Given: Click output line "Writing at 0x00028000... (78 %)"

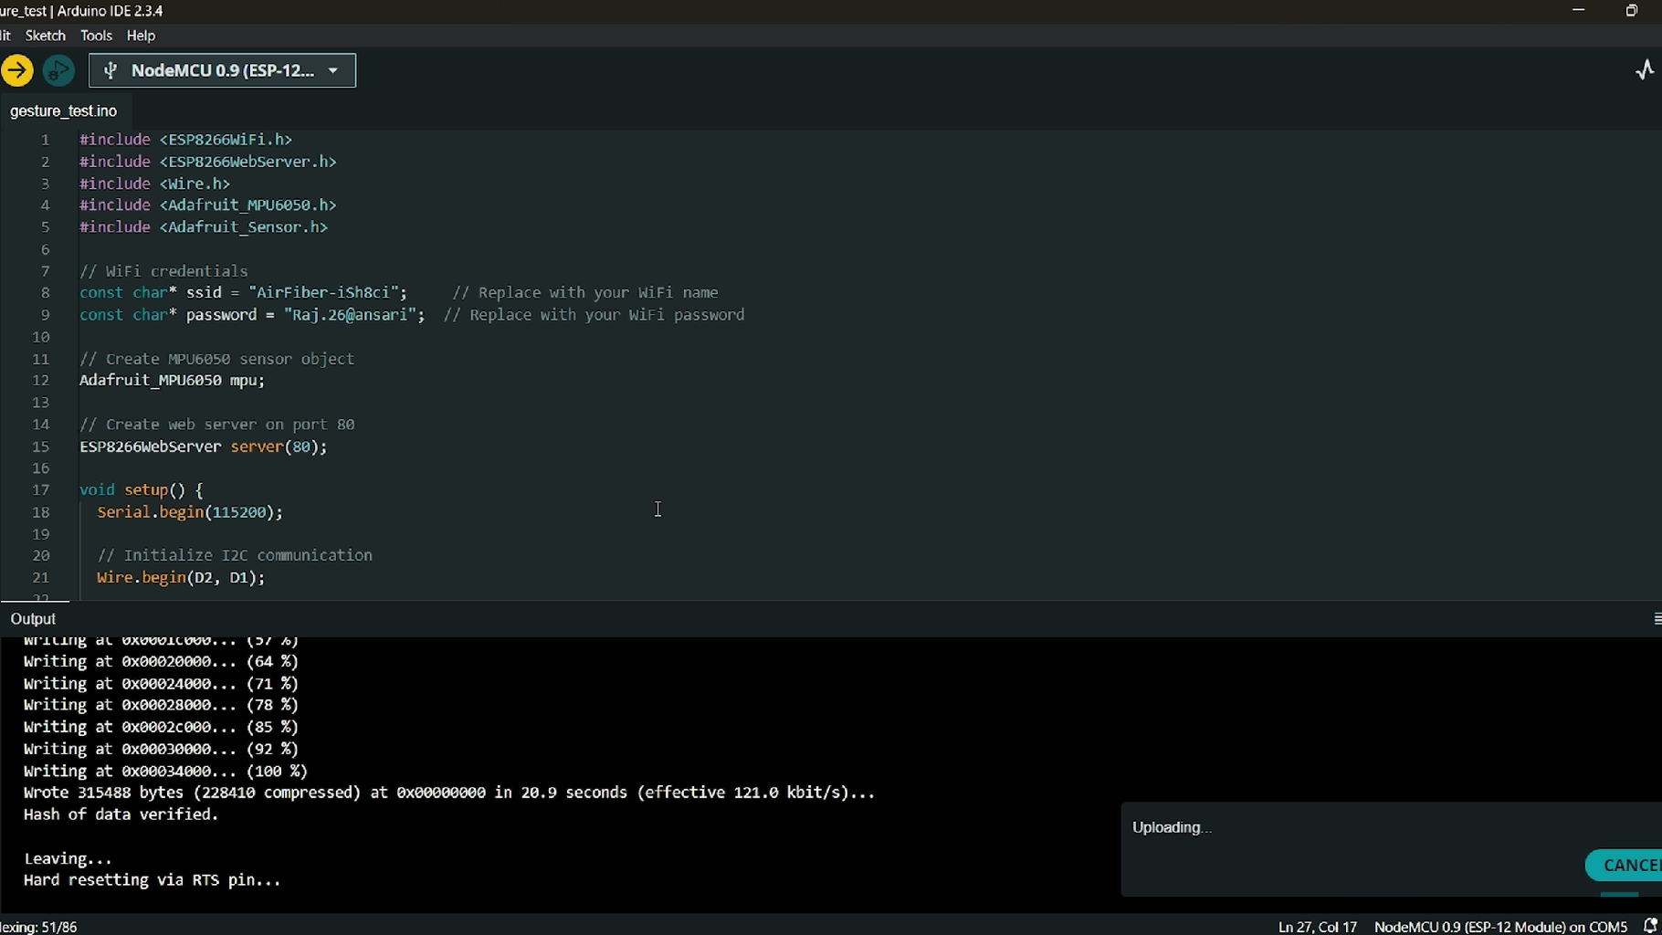Looking at the screenshot, I should (x=161, y=705).
